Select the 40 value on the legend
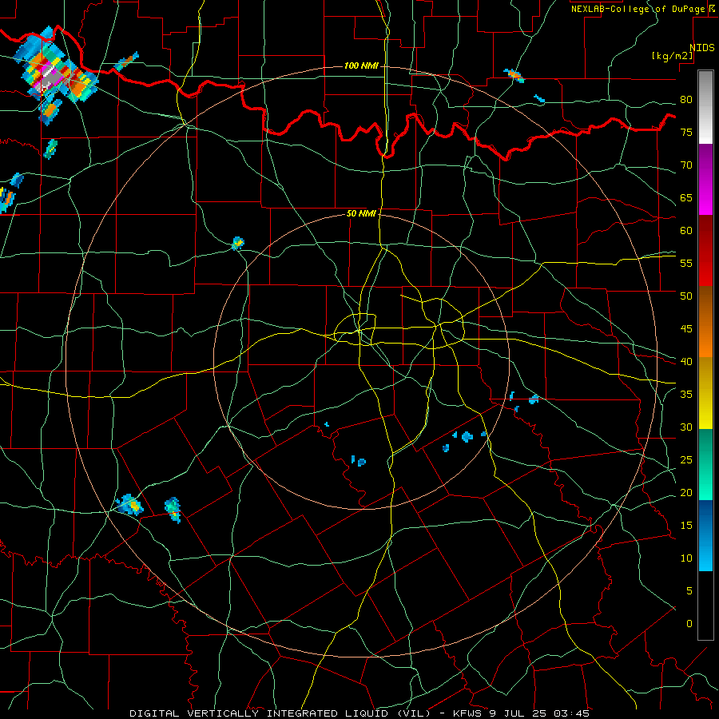The width and height of the screenshot is (719, 719). (686, 361)
